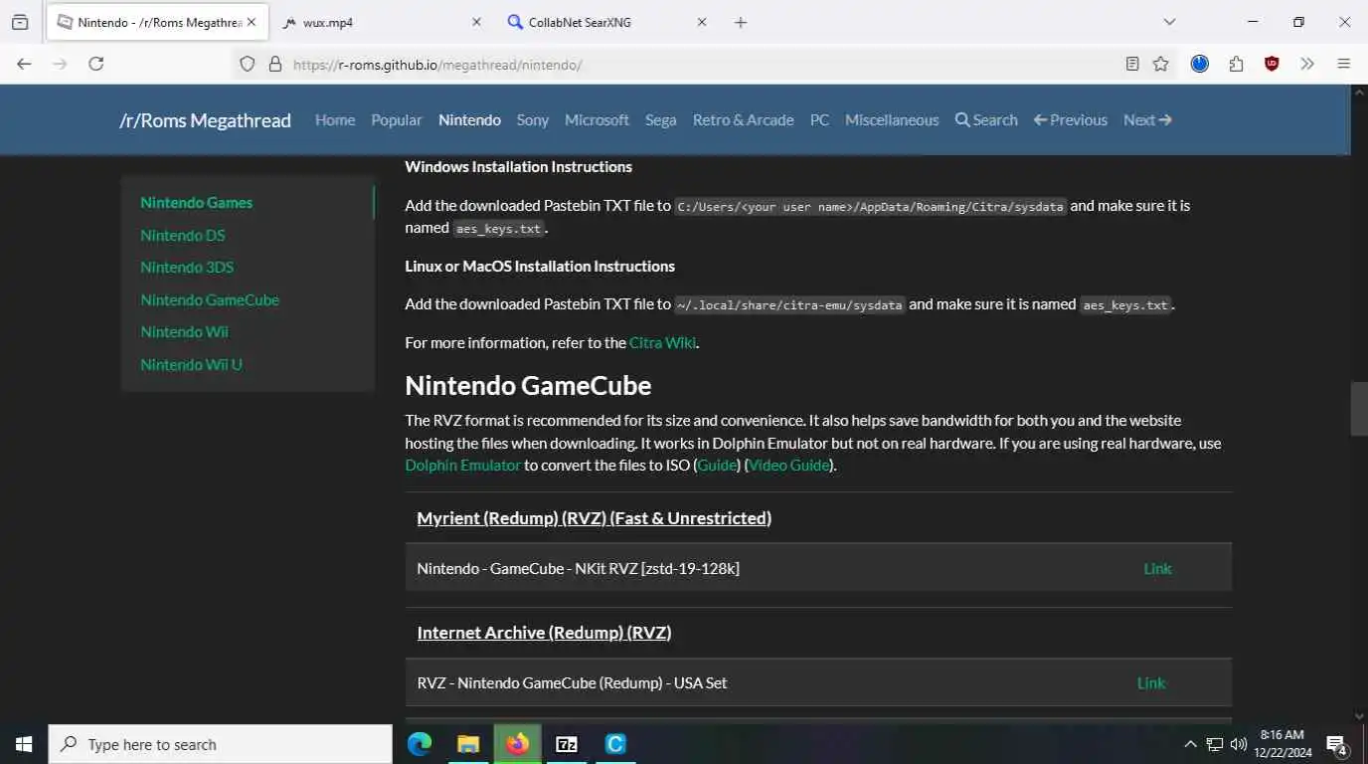Open the notification center icon
The height and width of the screenshot is (764, 1368).
[1336, 744]
